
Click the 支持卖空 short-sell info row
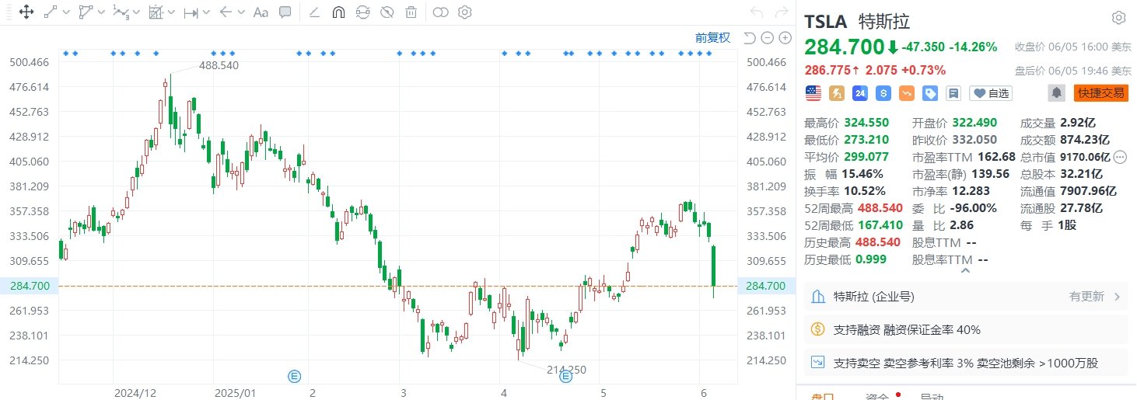965,363
